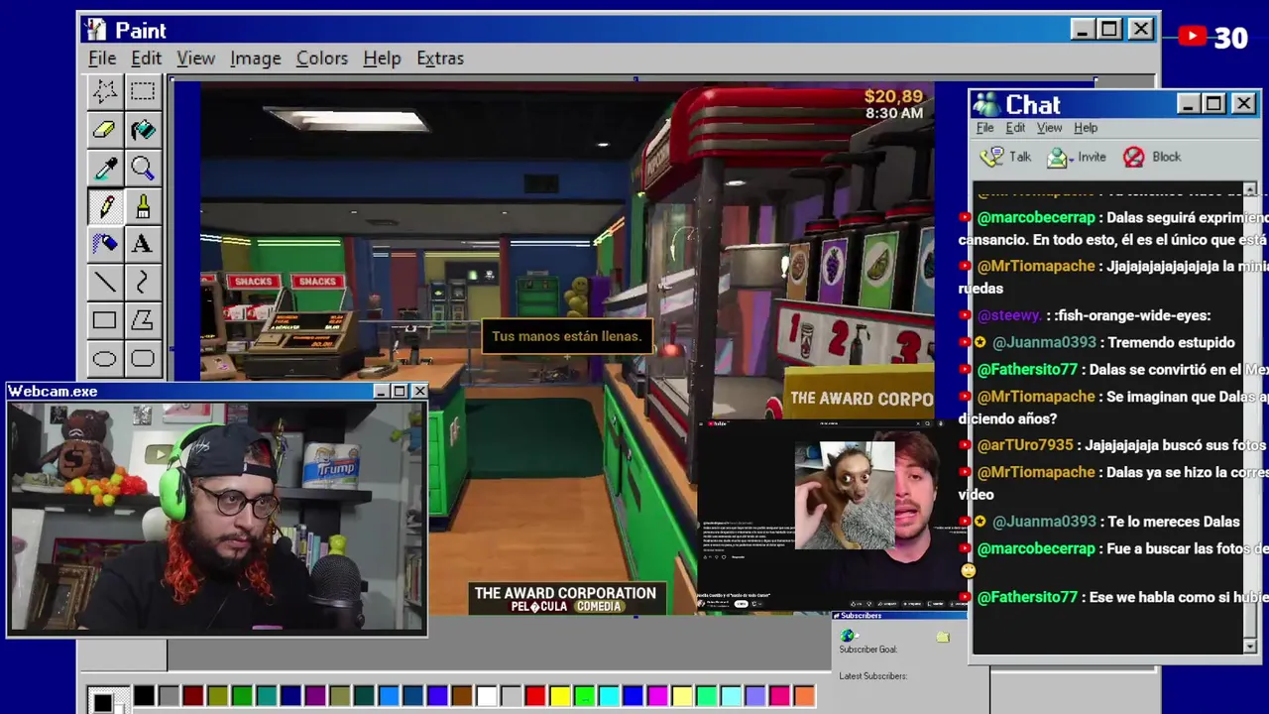
Task: Select the Ellipse shape tool
Action: [x=104, y=359]
